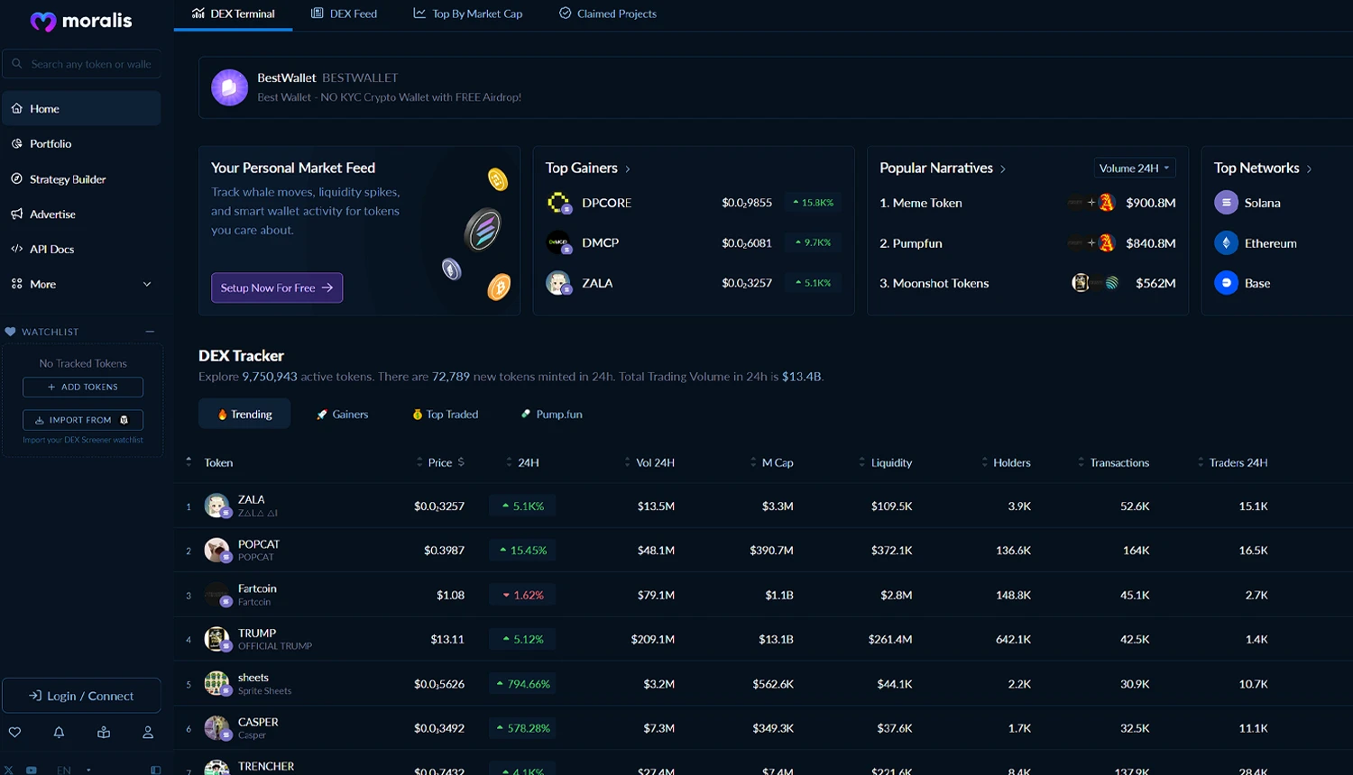Open Strategy Builder in sidebar
The width and height of the screenshot is (1353, 775).
pos(81,179)
